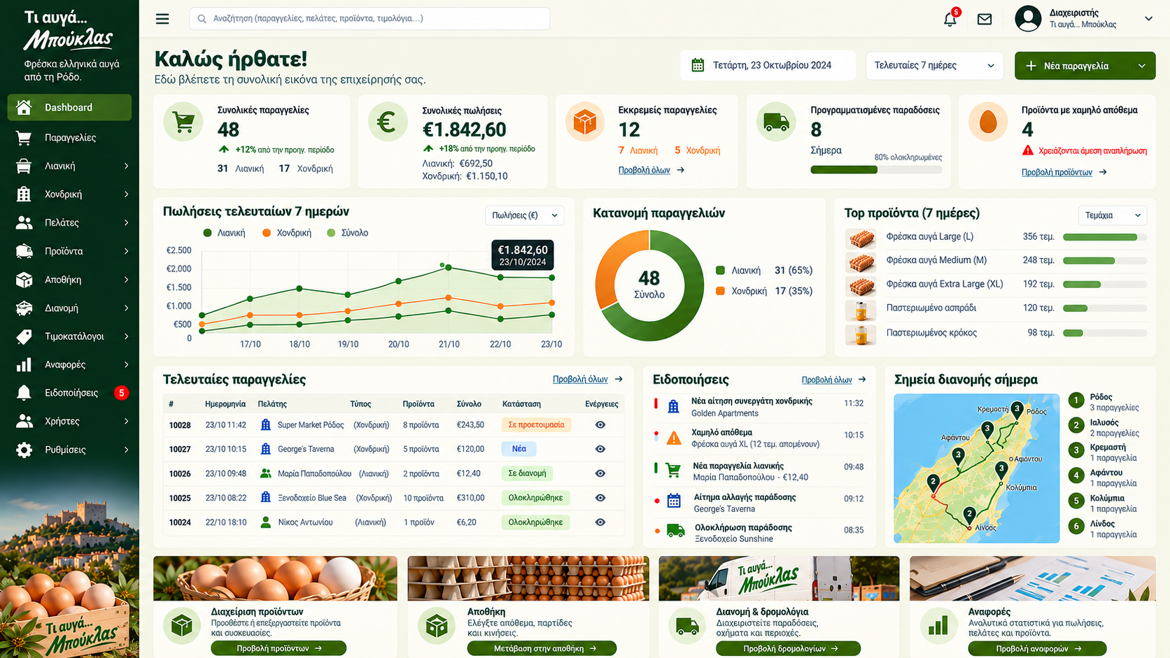Open Παραγγελίες in the sidebar
The width and height of the screenshot is (1170, 658).
click(69, 138)
